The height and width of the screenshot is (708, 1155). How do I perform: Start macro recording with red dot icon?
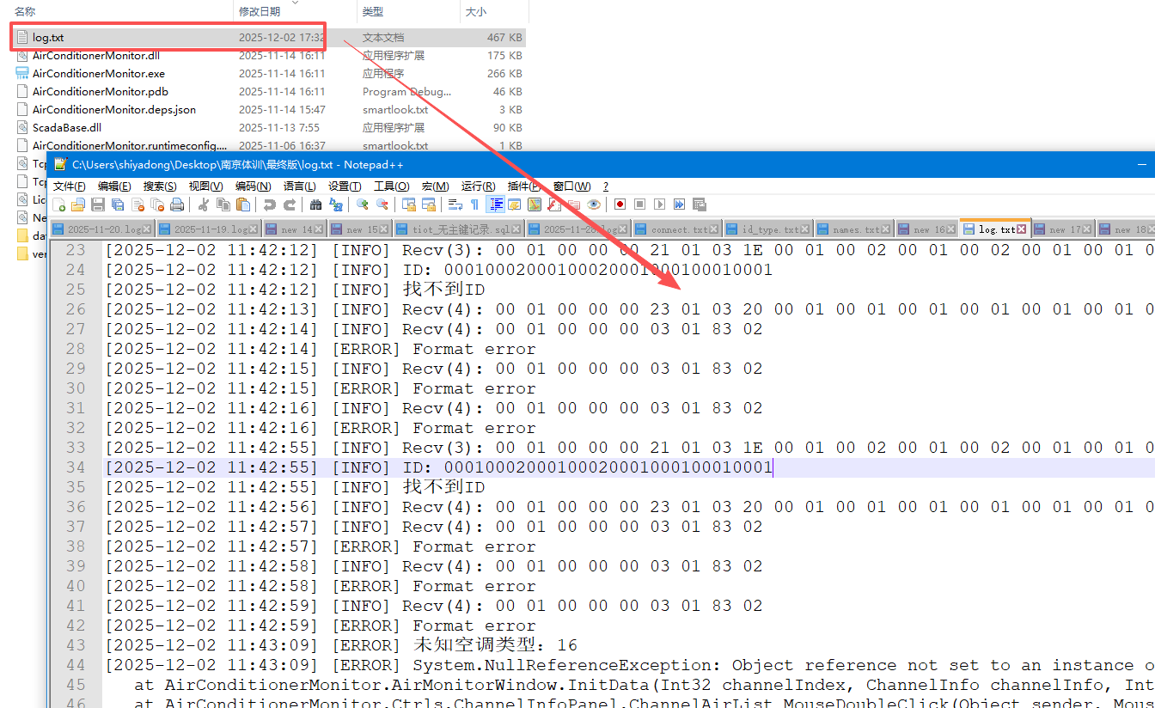[x=620, y=204]
